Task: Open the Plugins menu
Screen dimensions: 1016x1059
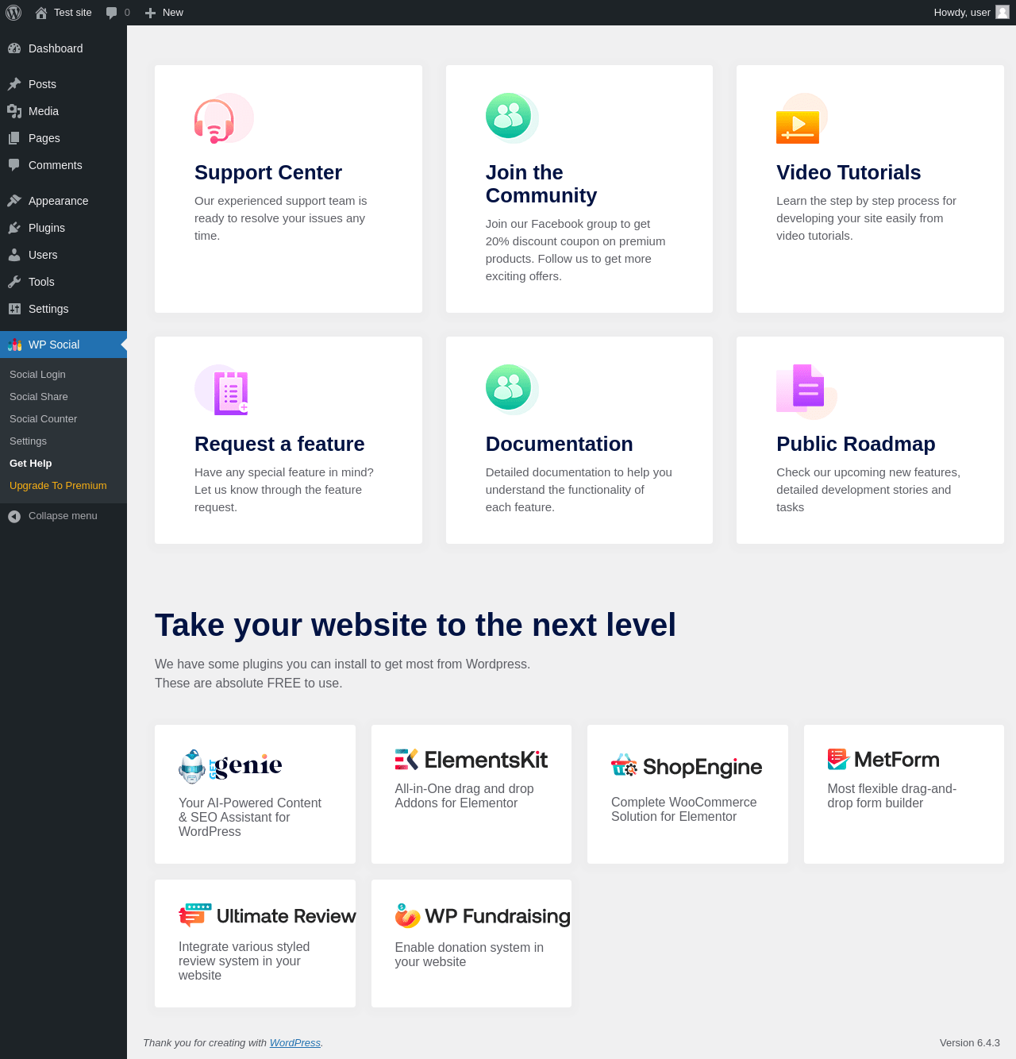Action: point(63,228)
